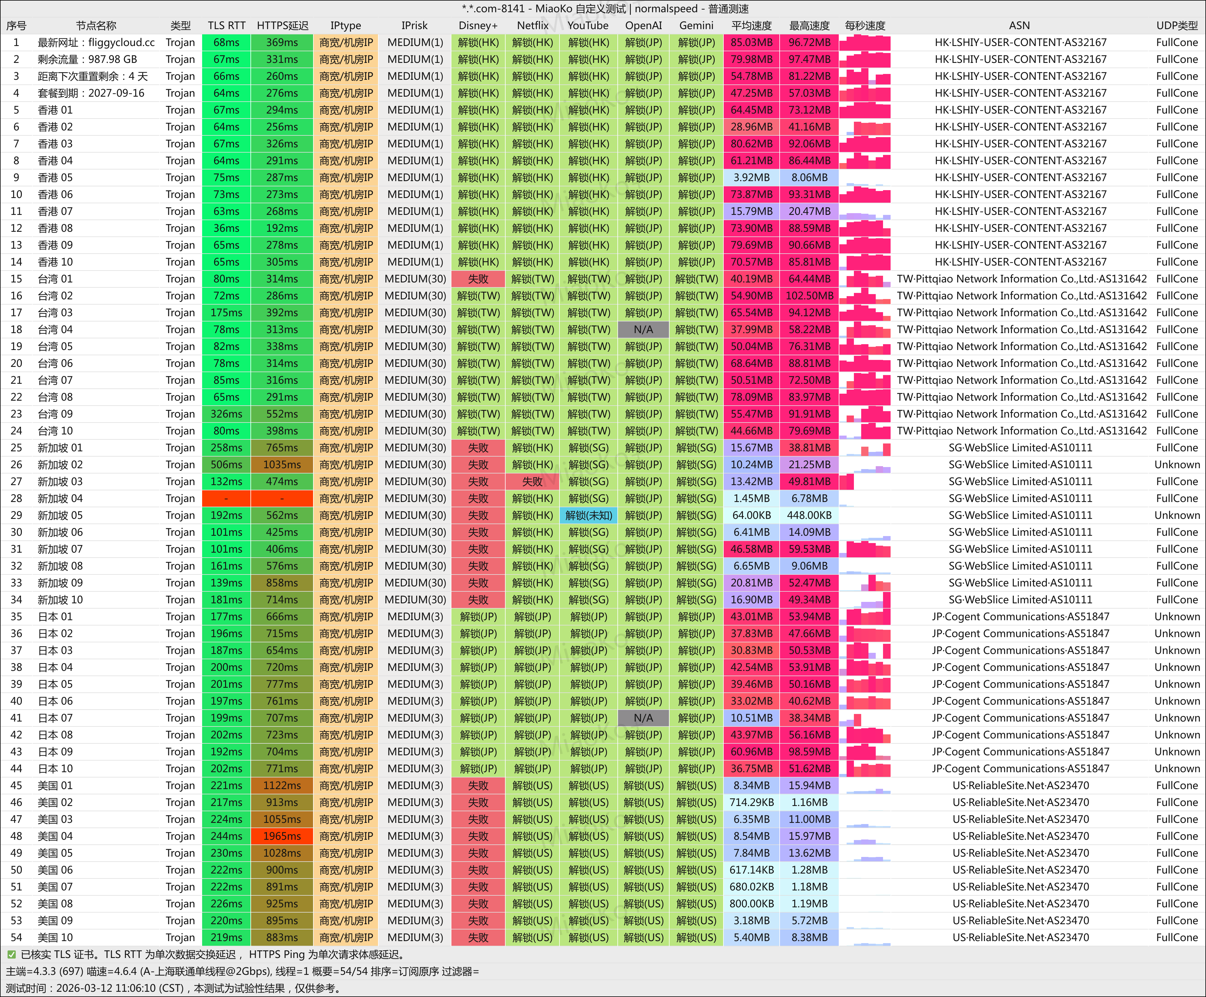
Task: Click the red empty TLS RTT cell for 新加坡 04
Action: pyautogui.click(x=226, y=498)
